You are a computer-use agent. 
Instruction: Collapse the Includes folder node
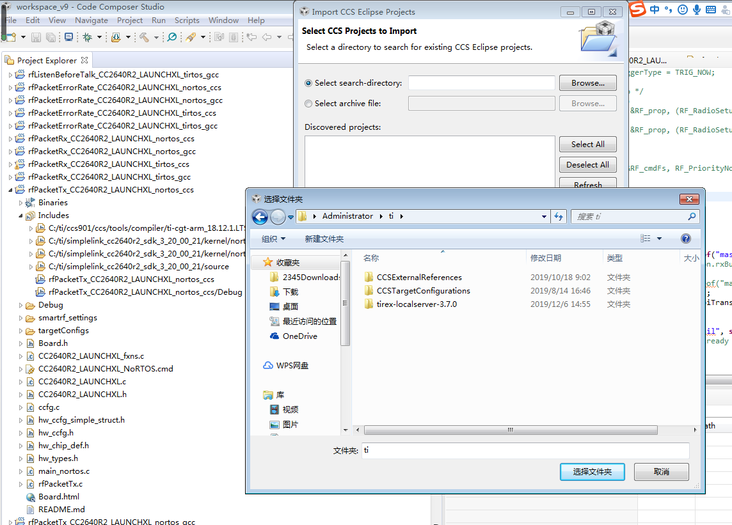(x=20, y=215)
